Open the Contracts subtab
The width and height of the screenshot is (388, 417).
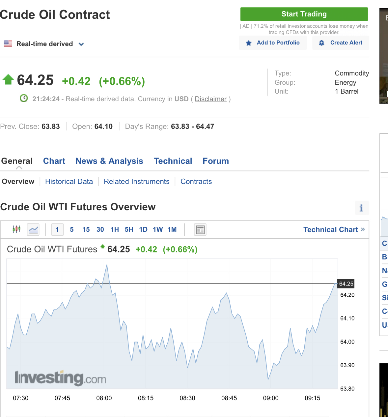(196, 181)
